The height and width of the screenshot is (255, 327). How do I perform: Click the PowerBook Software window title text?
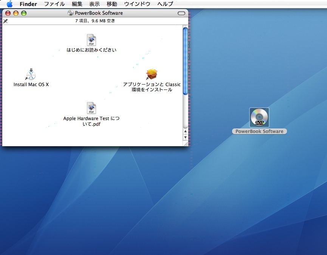click(99, 13)
